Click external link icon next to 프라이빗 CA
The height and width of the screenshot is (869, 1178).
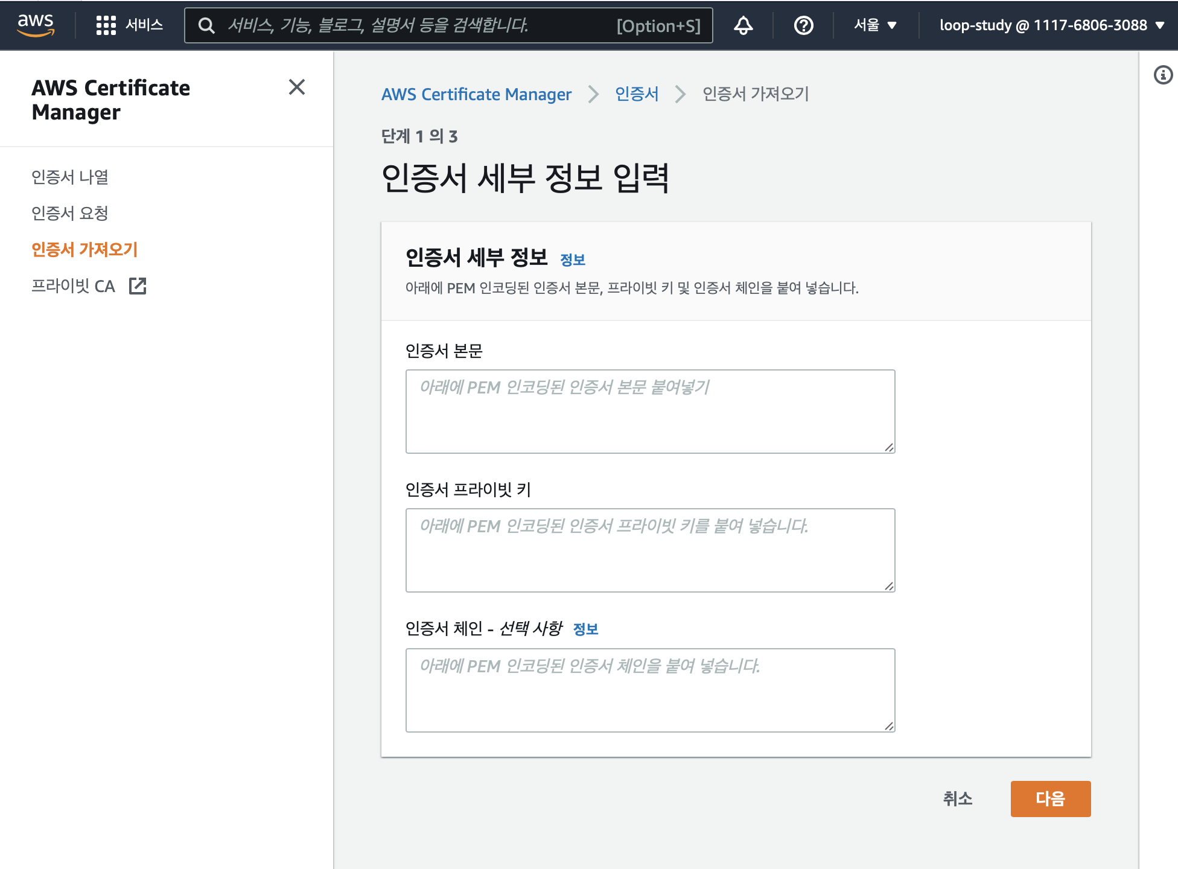pyautogui.click(x=138, y=286)
